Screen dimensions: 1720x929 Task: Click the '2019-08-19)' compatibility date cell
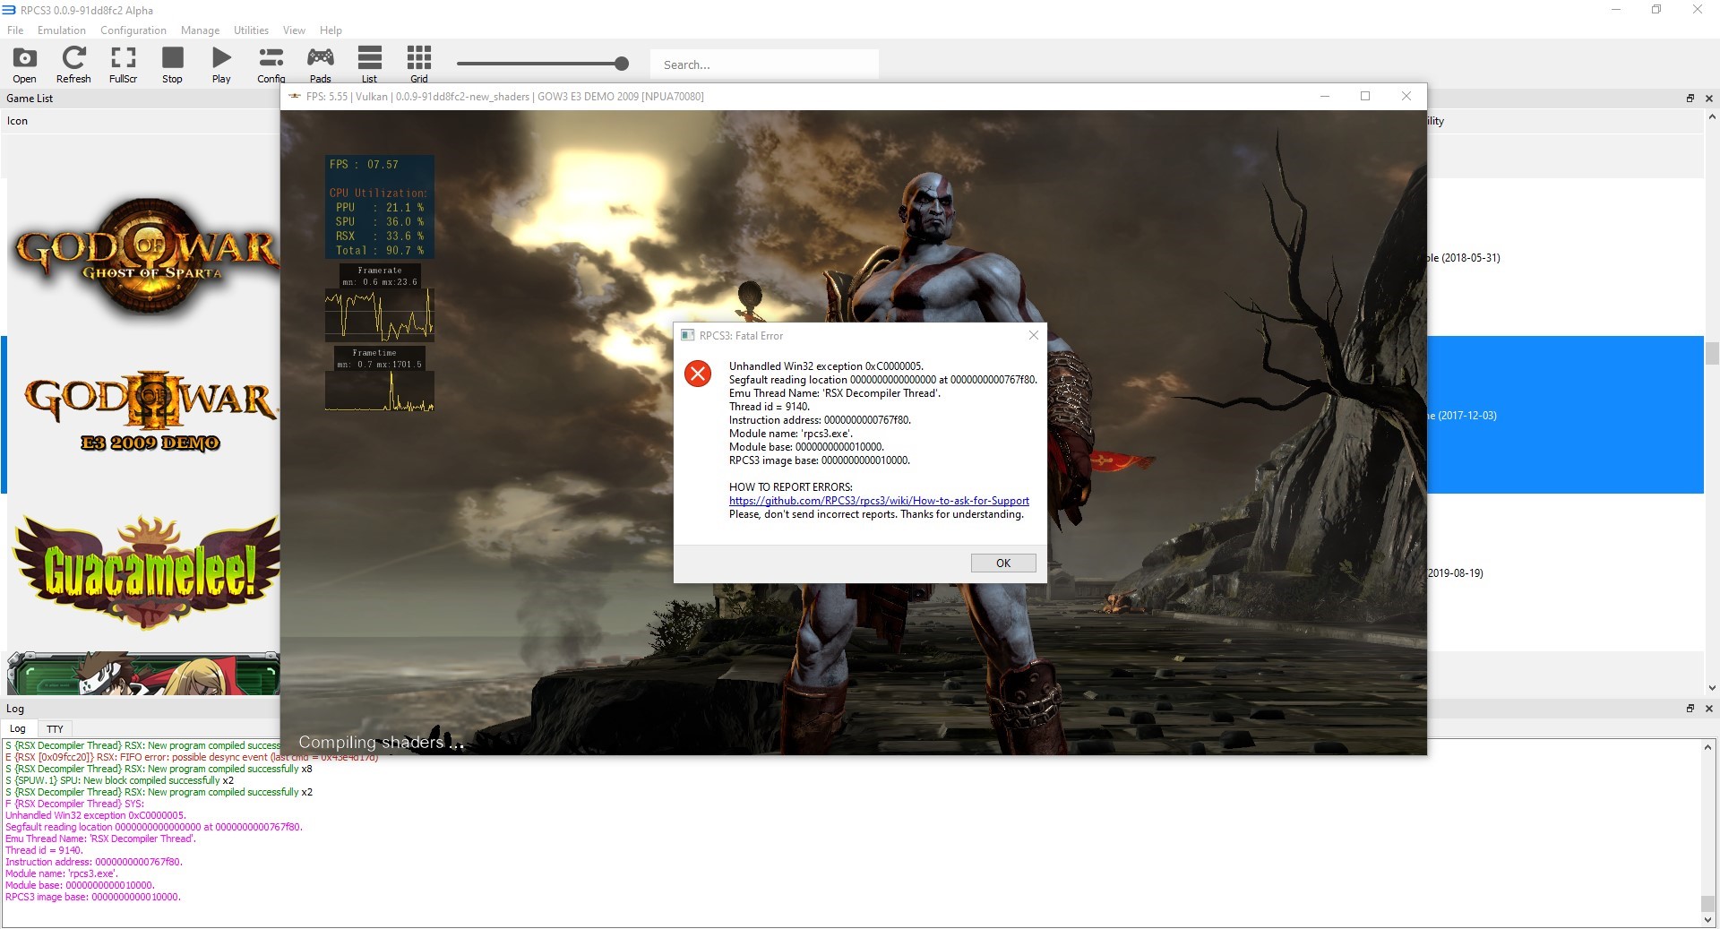(x=1456, y=573)
